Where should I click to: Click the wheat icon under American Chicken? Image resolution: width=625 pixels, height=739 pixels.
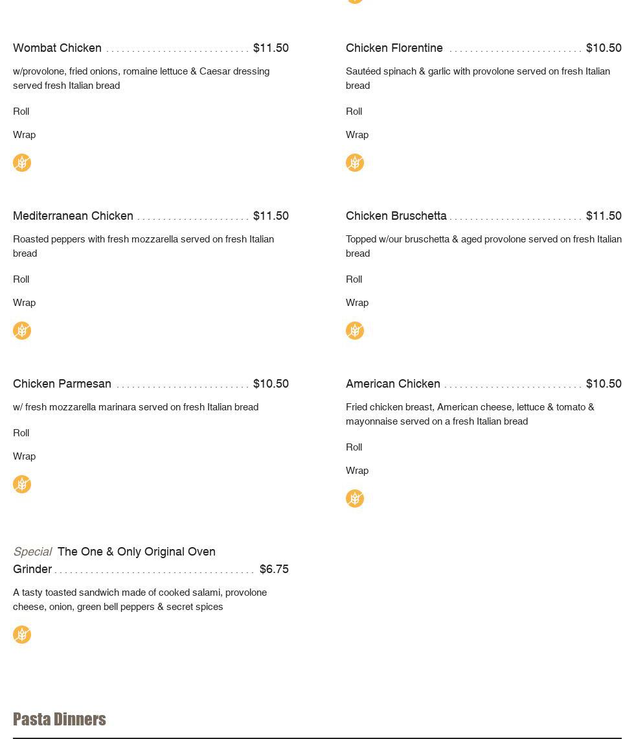click(x=355, y=499)
